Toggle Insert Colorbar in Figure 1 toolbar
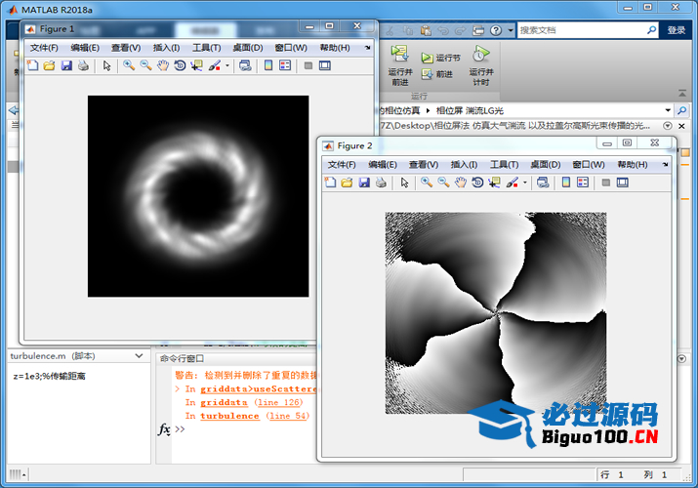698x488 pixels. (267, 65)
